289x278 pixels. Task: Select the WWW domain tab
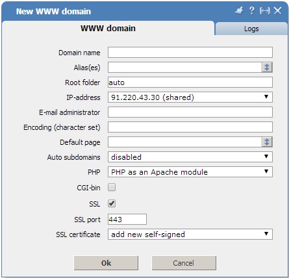click(x=108, y=28)
